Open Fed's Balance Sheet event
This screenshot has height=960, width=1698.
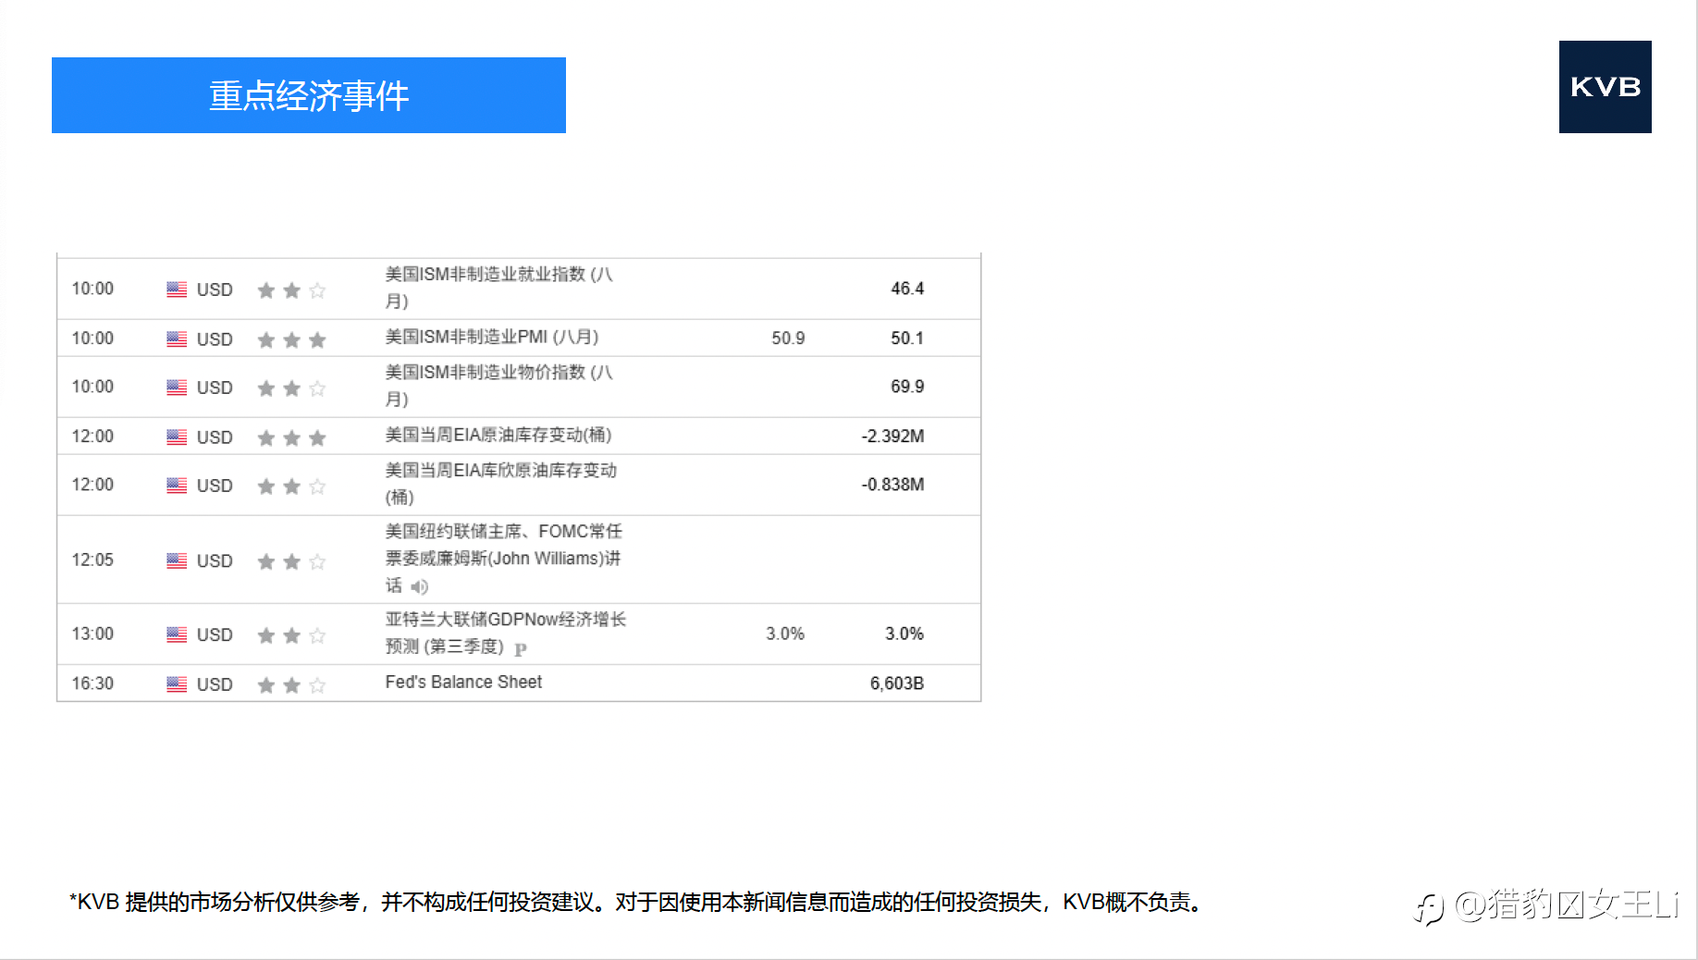coord(463,682)
